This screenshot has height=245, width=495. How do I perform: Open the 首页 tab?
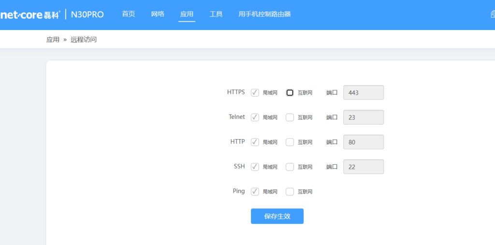tap(129, 14)
